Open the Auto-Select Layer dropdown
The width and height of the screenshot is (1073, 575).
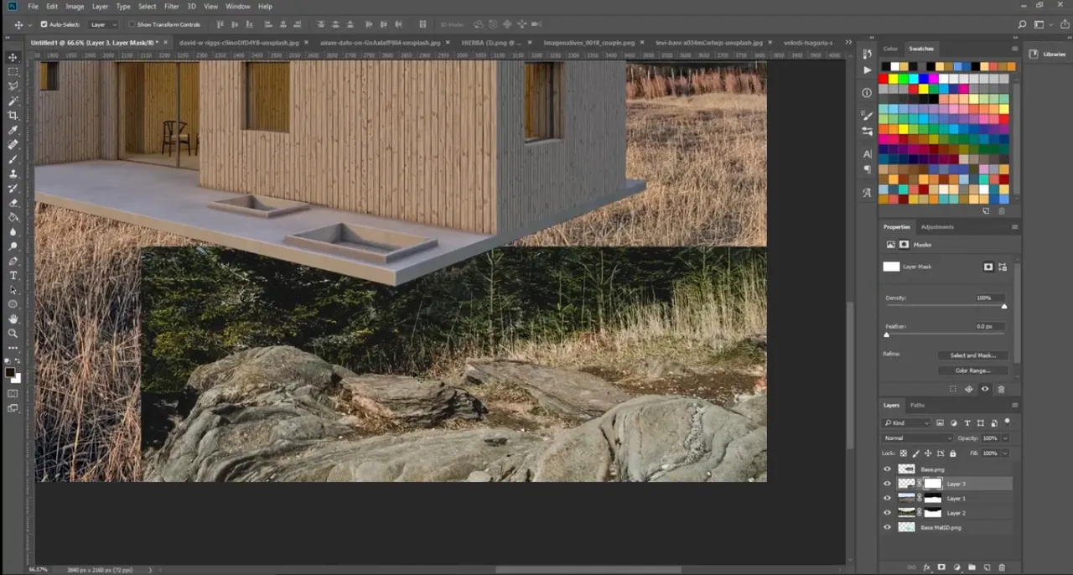click(104, 24)
